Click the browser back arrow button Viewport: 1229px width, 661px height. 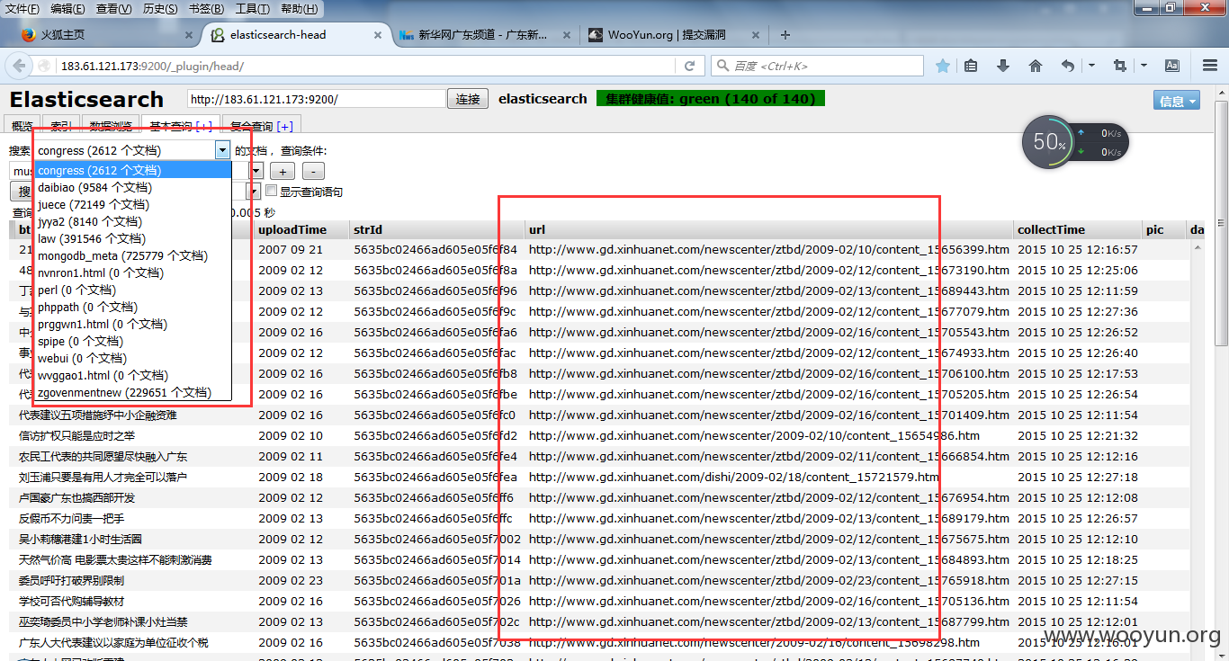point(20,66)
